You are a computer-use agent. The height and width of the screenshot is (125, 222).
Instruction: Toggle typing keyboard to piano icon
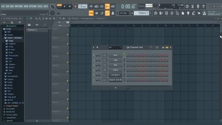click(x=91, y=13)
